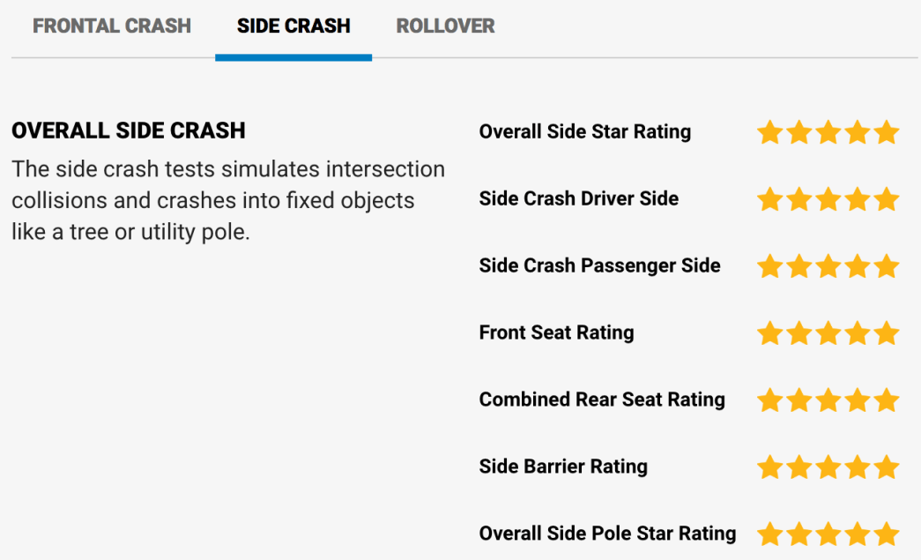Click the Side Crash Driver Side label
The width and height of the screenshot is (921, 560).
tap(578, 198)
